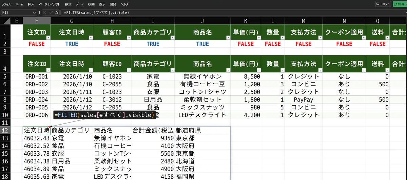
Task: Select cell 北海道
Action: 202,161
